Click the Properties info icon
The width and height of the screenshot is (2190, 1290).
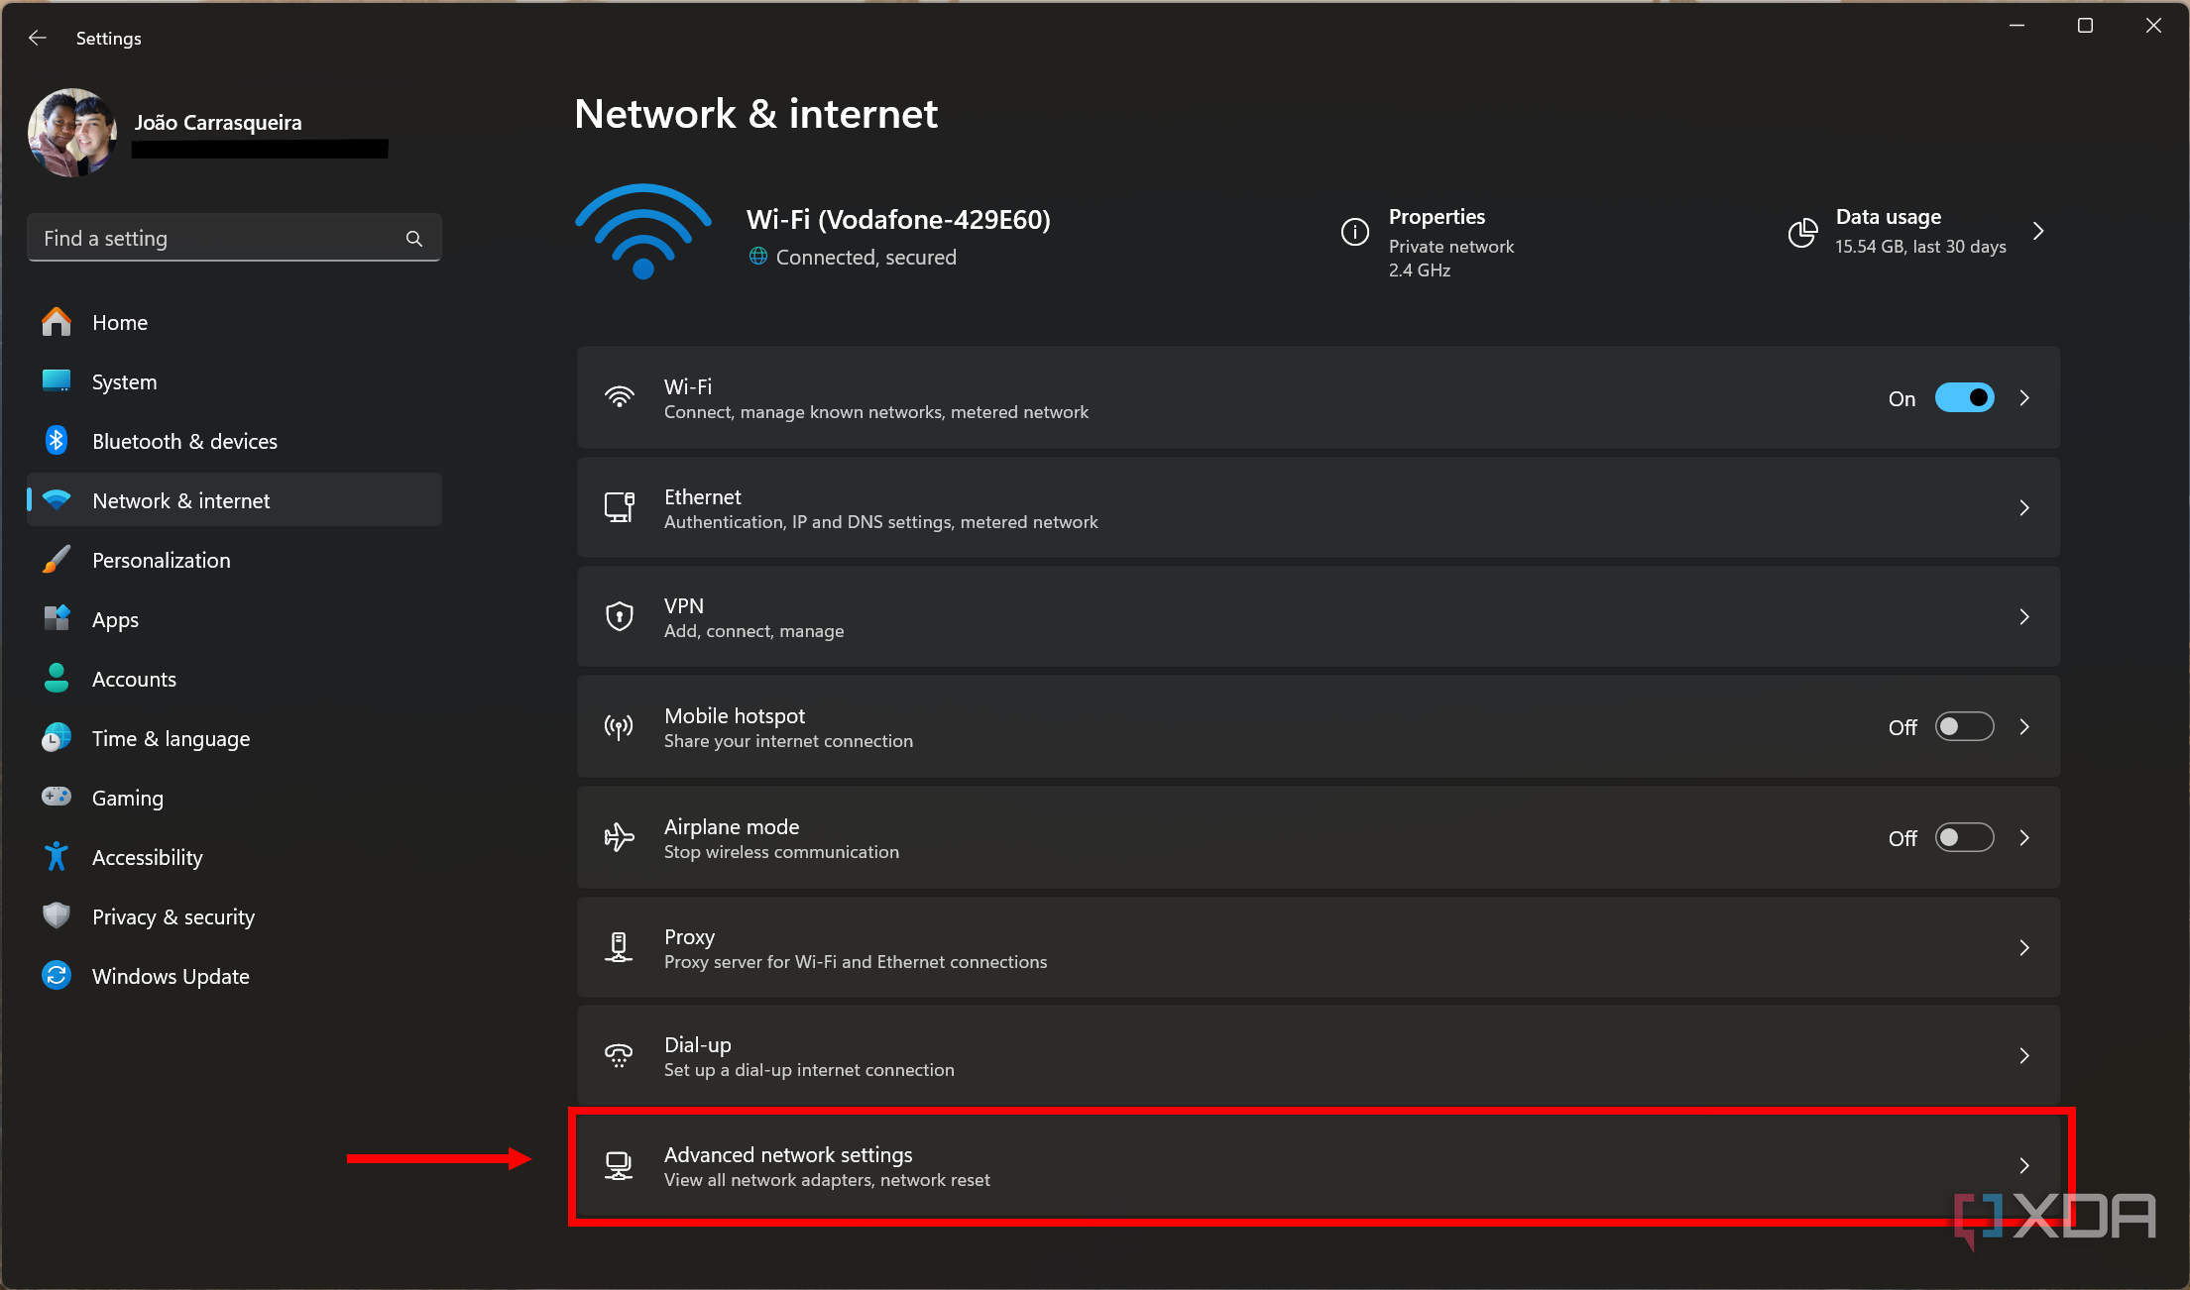[x=1354, y=232]
